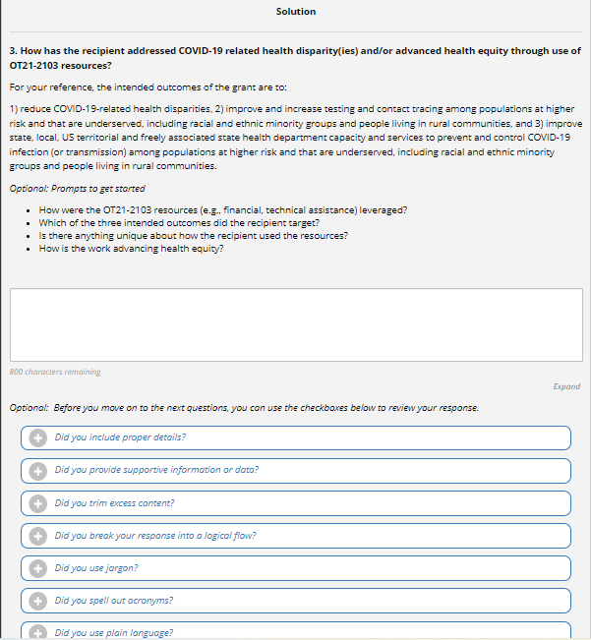
Task: Click the plus icon beside 'Did you break your response' row
Action: [38, 536]
